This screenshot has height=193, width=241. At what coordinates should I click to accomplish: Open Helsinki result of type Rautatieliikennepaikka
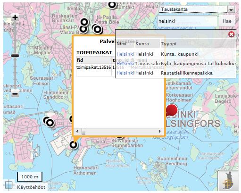125,73
